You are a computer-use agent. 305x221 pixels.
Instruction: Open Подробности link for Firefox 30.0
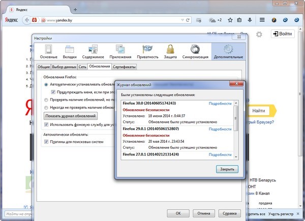point(220,104)
